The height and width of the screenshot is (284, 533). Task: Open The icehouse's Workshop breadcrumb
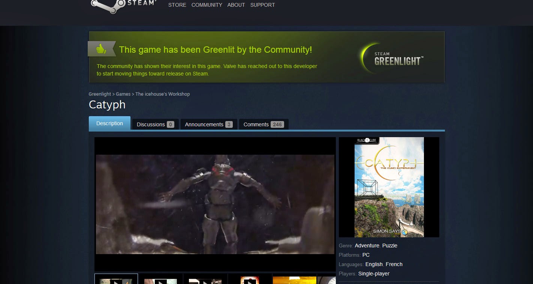pyautogui.click(x=163, y=94)
